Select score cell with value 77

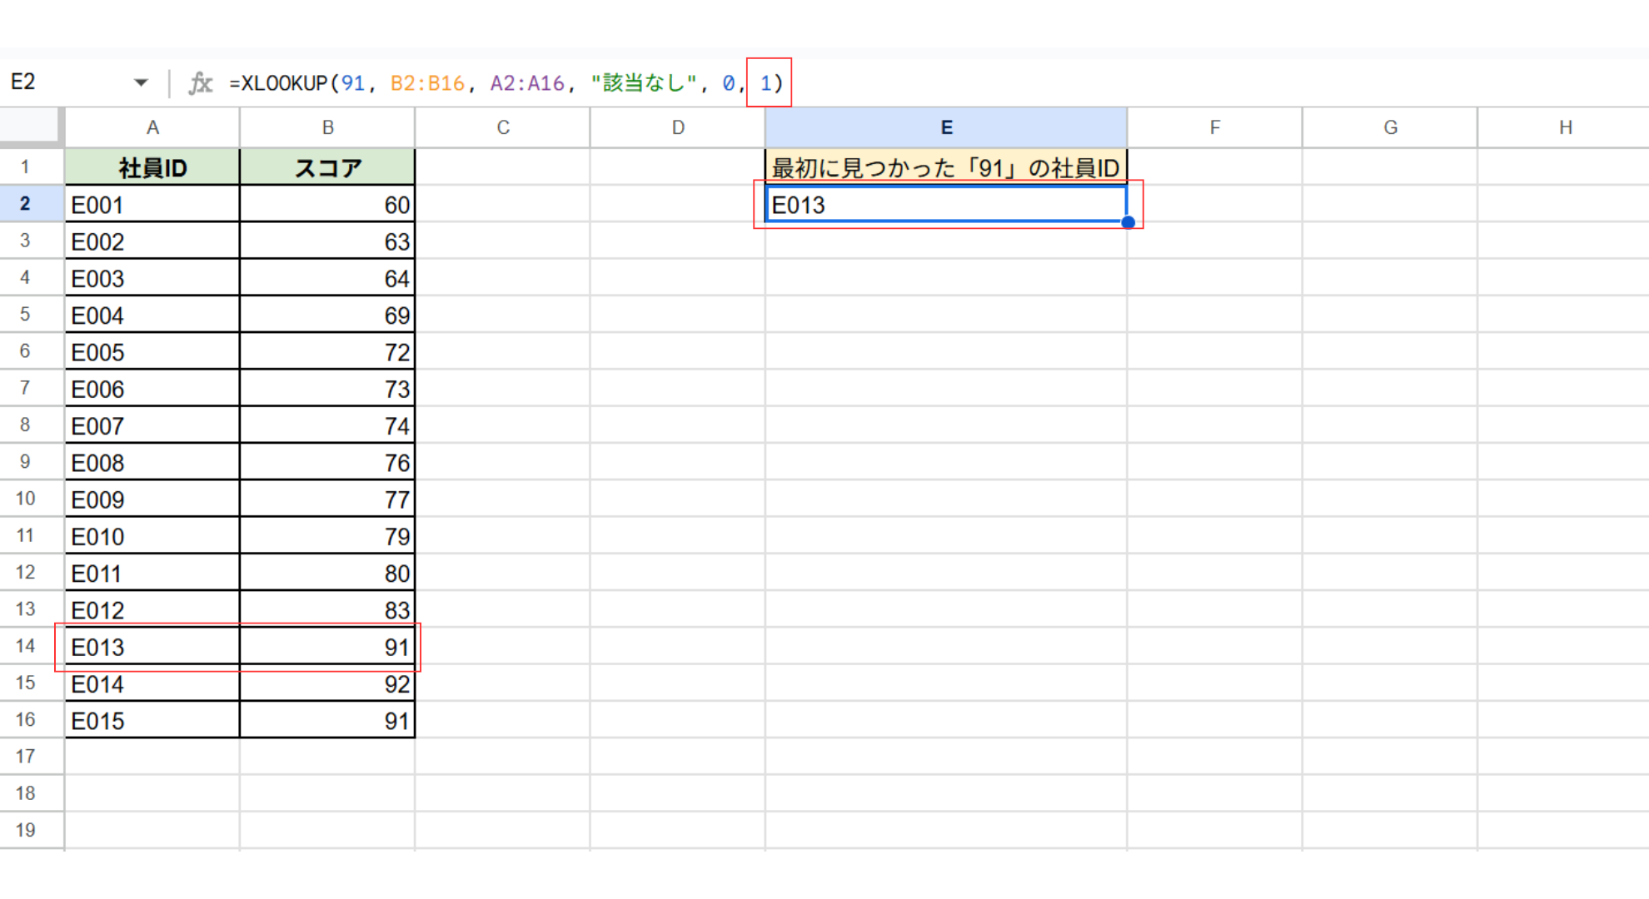click(327, 499)
